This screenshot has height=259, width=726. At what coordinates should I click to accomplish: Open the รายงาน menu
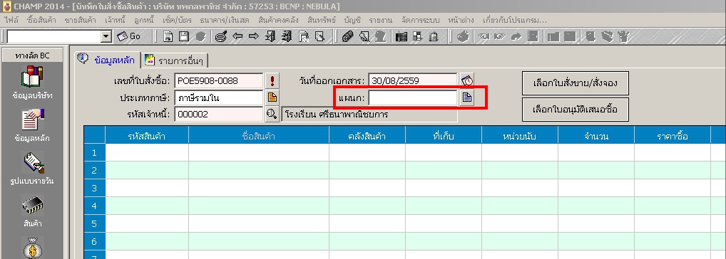coord(381,21)
